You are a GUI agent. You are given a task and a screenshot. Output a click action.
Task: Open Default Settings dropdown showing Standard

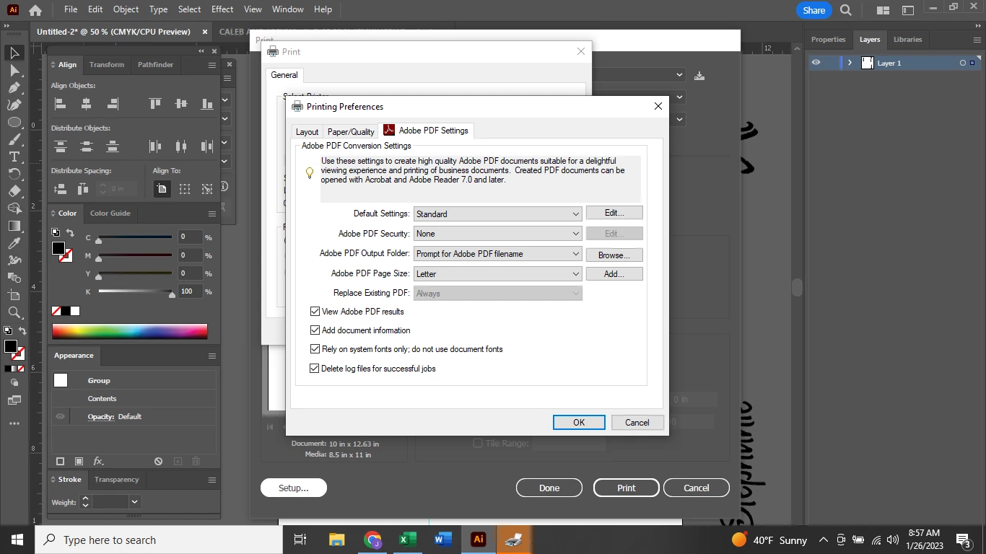[498, 214]
